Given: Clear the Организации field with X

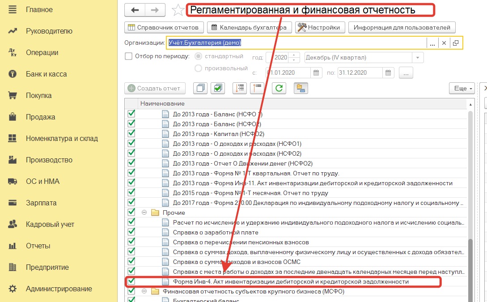Looking at the screenshot, I should (444, 43).
